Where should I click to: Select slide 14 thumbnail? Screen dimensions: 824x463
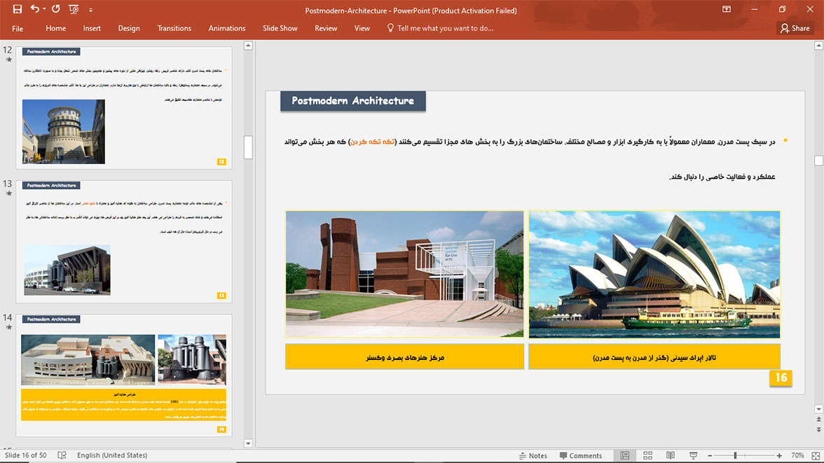pyautogui.click(x=124, y=375)
